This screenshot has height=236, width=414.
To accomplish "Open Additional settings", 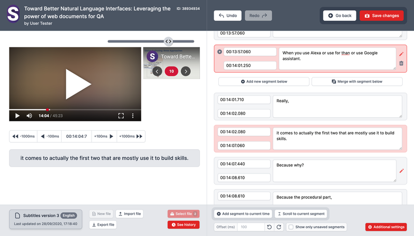I will click(x=386, y=227).
